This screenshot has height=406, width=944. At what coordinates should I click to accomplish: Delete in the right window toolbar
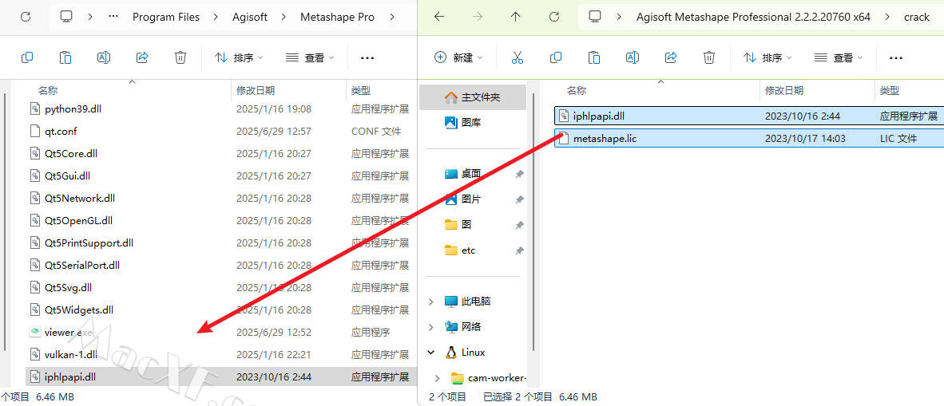(709, 57)
